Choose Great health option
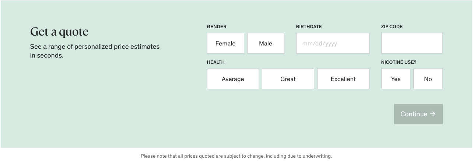 tap(288, 79)
